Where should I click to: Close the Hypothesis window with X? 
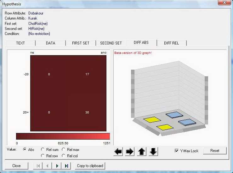tap(224, 3)
